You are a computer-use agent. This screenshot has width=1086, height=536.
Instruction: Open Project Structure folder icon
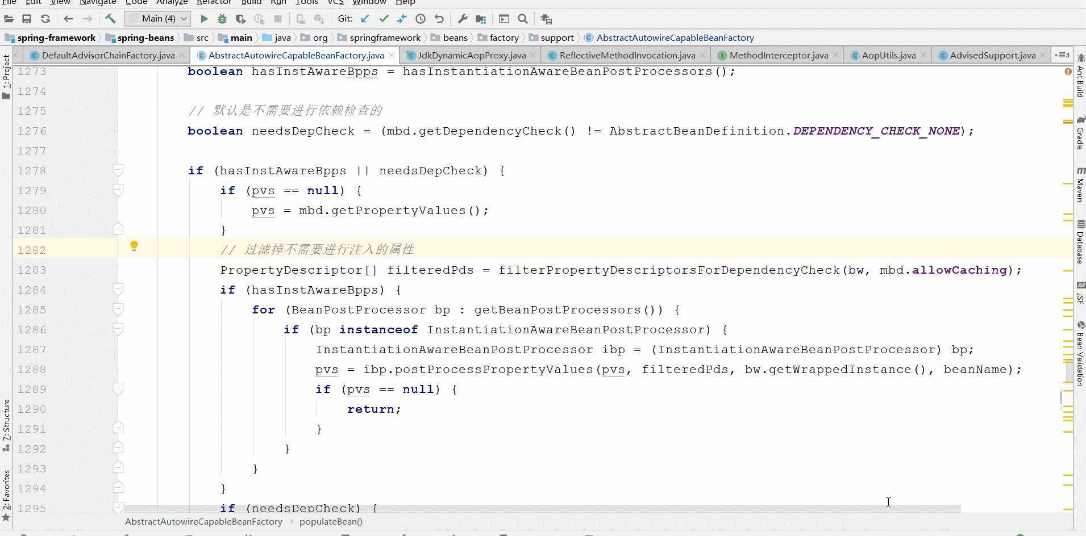481,19
